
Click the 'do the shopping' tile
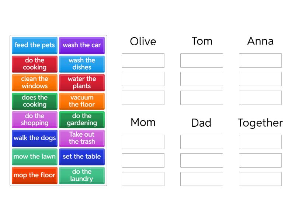[34, 119]
